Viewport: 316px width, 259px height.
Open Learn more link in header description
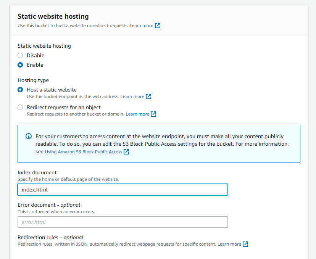click(141, 26)
